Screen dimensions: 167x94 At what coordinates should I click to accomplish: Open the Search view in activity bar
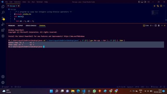click(3, 13)
